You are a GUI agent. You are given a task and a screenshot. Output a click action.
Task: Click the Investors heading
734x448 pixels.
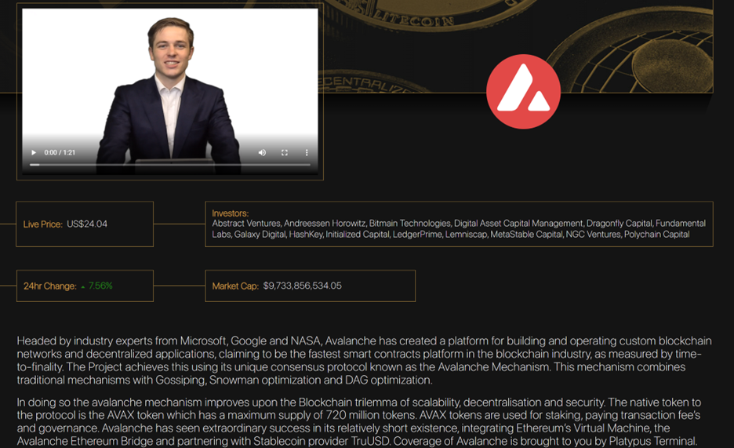(x=230, y=213)
